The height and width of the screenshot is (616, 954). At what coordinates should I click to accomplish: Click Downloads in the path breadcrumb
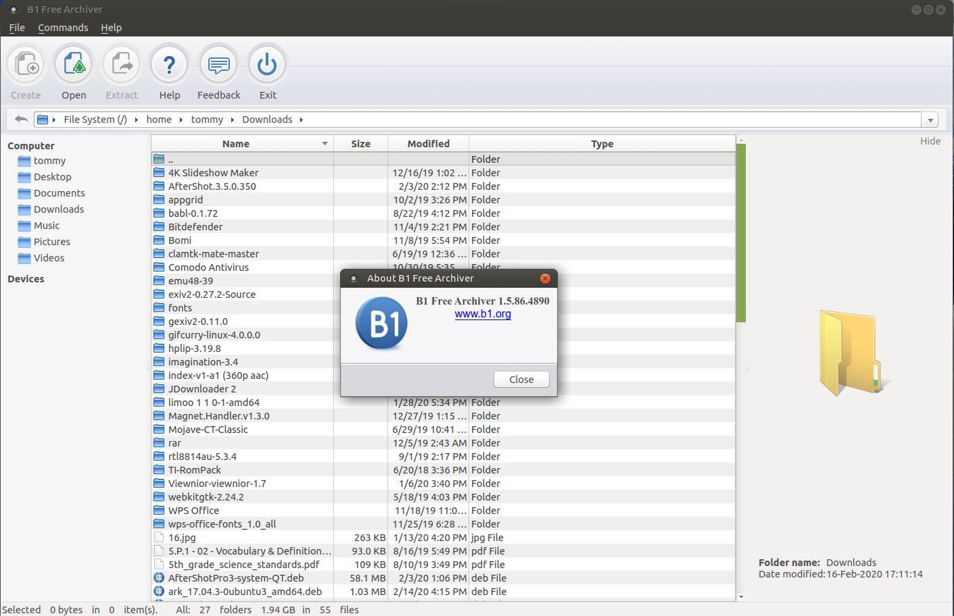coord(267,120)
